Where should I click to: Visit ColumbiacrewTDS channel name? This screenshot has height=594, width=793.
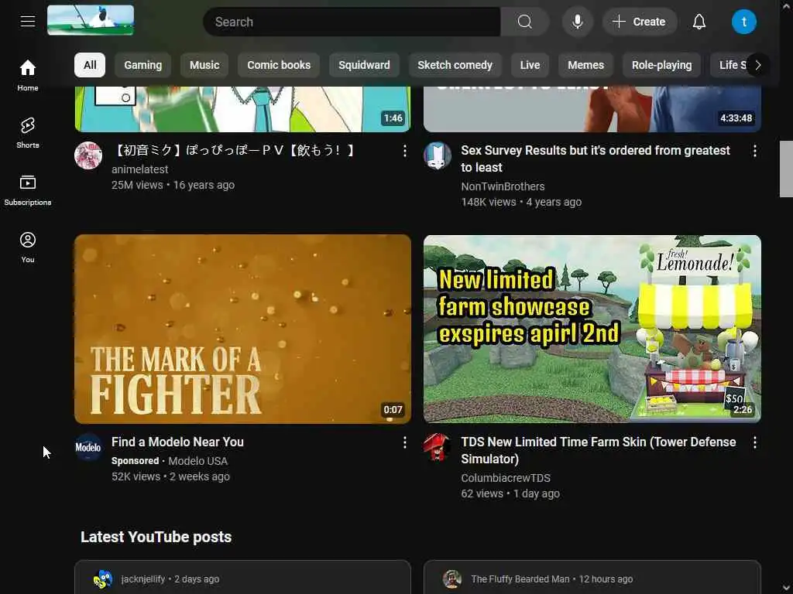pyautogui.click(x=506, y=478)
